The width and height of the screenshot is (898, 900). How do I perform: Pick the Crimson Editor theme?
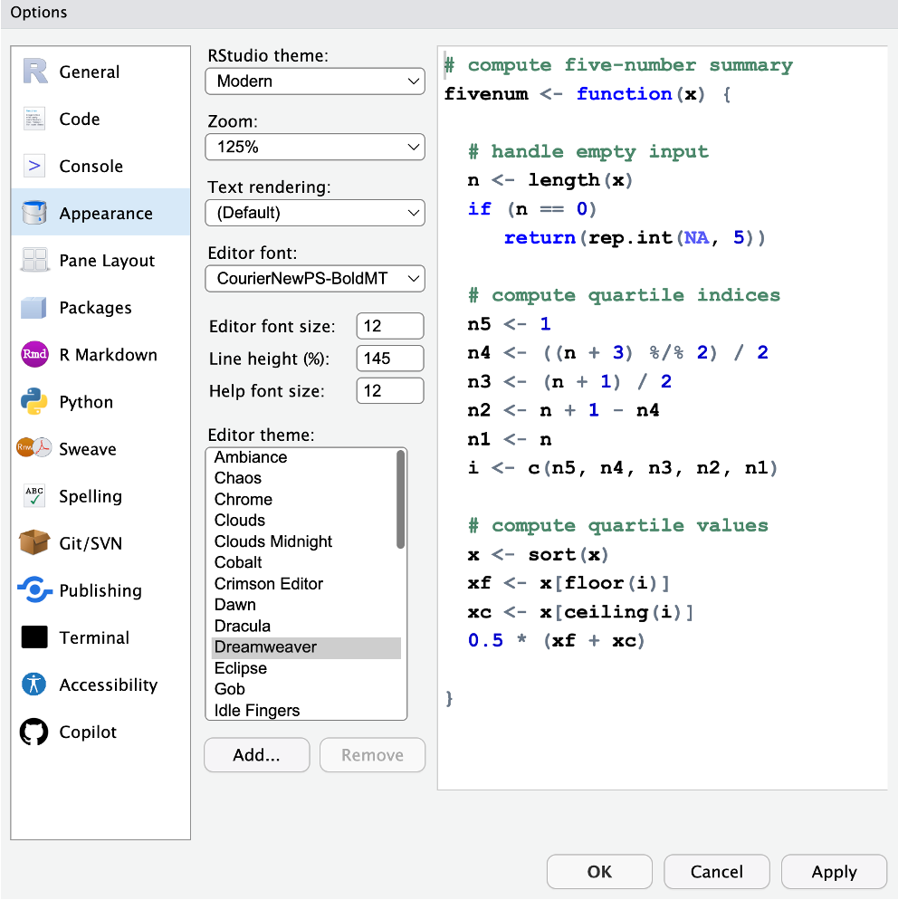point(304,584)
